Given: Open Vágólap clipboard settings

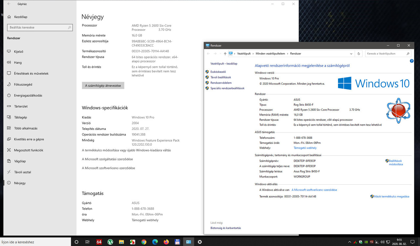Looking at the screenshot, I should [20, 161].
